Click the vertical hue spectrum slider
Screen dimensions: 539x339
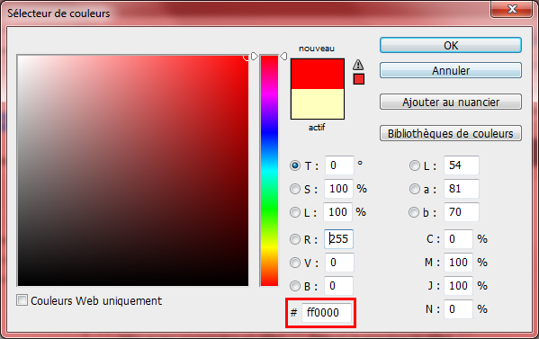point(269,170)
